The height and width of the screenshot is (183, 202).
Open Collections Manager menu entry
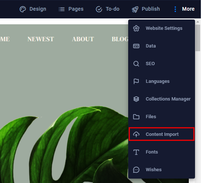click(162, 99)
